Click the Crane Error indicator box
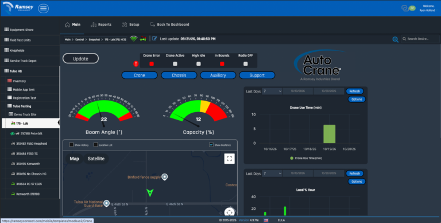 coord(152,64)
